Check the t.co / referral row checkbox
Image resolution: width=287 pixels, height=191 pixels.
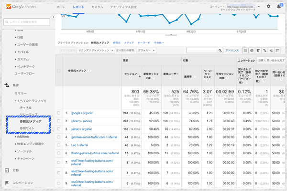[x=58, y=145]
